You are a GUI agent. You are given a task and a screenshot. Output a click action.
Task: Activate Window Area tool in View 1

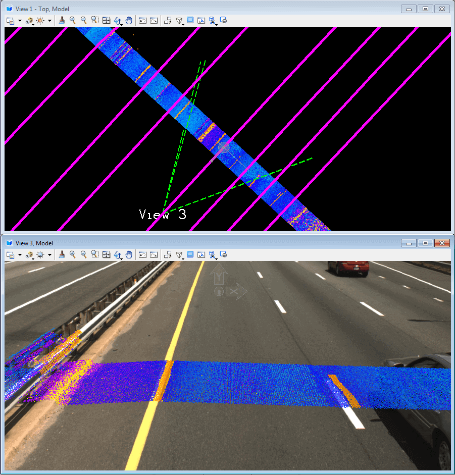[95, 21]
